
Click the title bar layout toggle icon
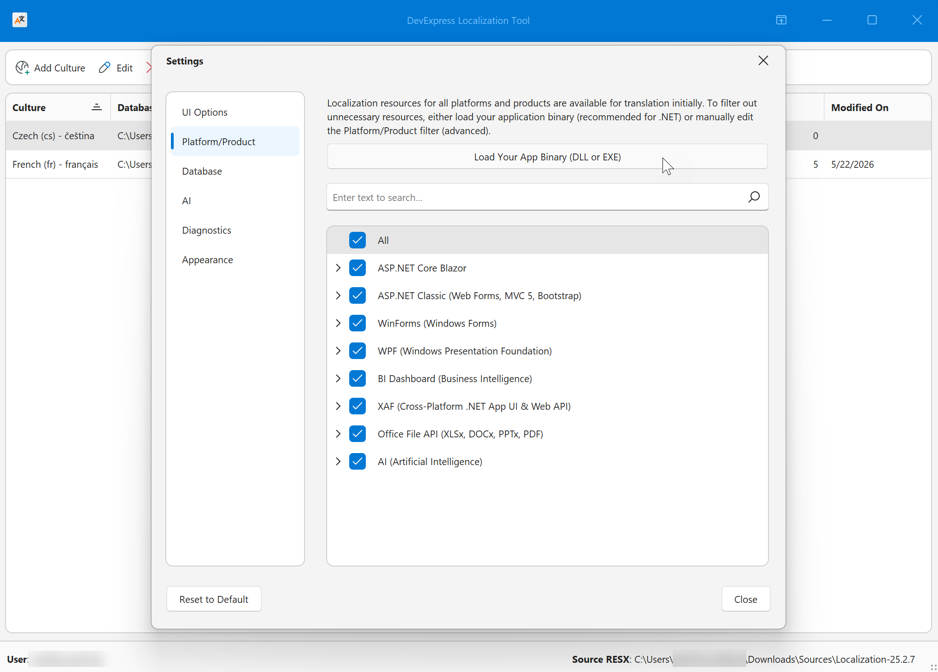[781, 20]
